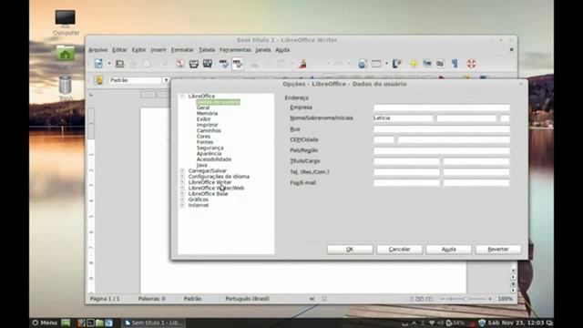Image resolution: width=583 pixels, height=328 pixels.
Task: Click the Empresa input field
Action: click(x=442, y=108)
